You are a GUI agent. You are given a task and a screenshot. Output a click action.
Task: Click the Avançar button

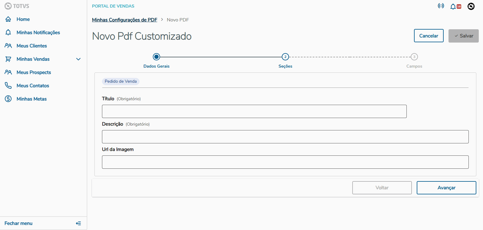446,188
